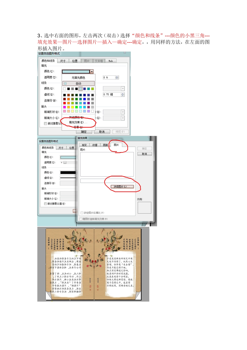The height and width of the screenshot is (350, 247).
Task: Choose the rose pink palette swatch
Action: pyautogui.click(x=64, y=111)
